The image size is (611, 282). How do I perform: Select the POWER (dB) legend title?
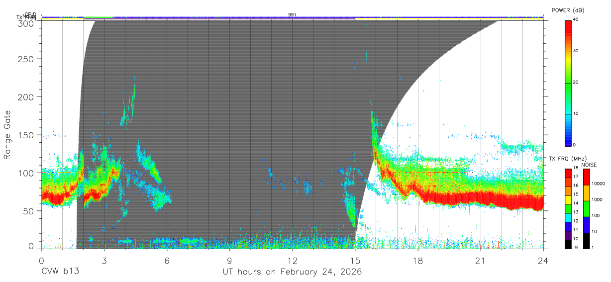coord(568,10)
